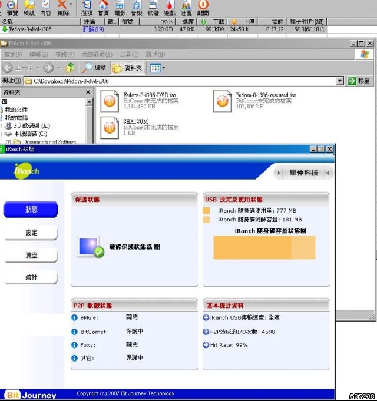Image resolution: width=377 pixels, height=401 pixels.
Task: Click the info icon next to Foxy
Action: (x=74, y=345)
